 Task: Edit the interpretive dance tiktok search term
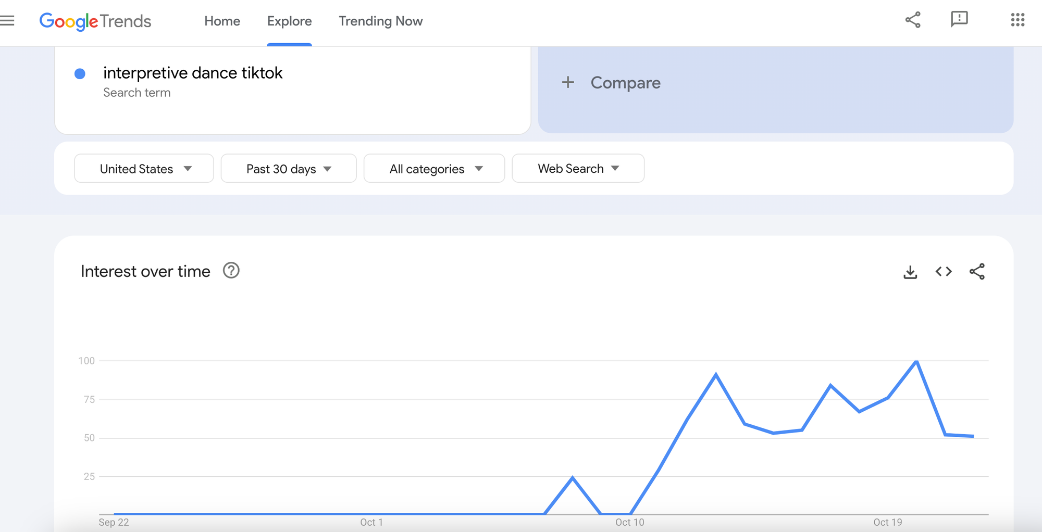[x=193, y=73]
